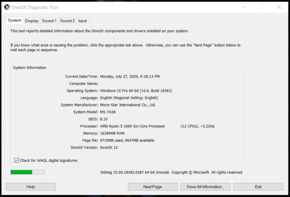The width and height of the screenshot is (290, 197).
Task: Open the Sound 1 tab
Action: (49, 21)
